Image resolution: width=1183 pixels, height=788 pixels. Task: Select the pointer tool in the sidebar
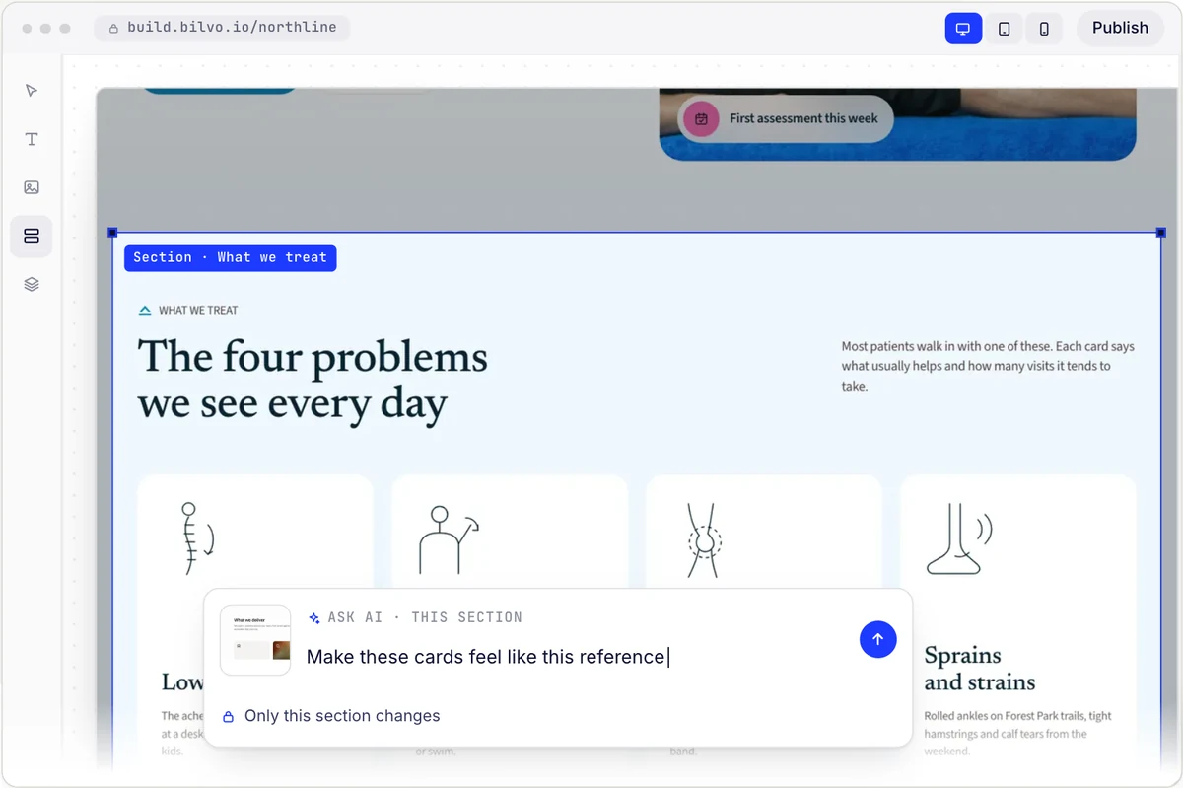coord(32,91)
